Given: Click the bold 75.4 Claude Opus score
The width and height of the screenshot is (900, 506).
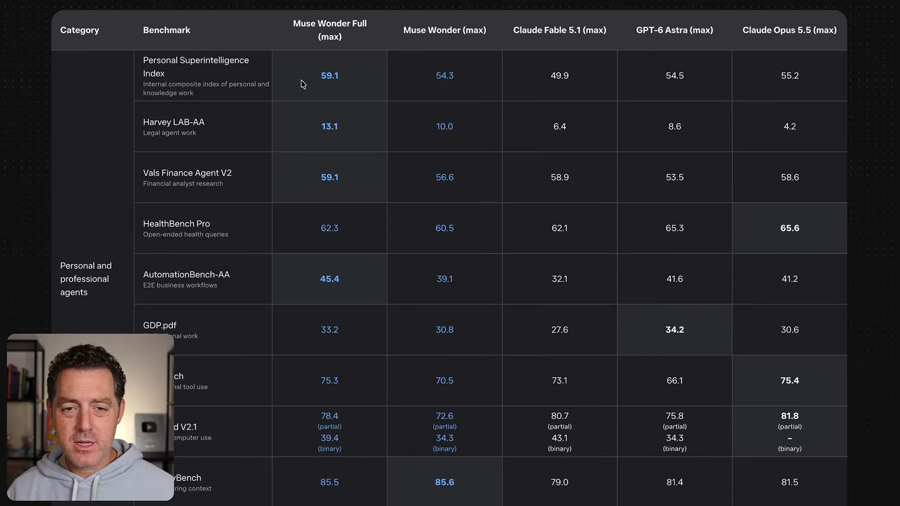Looking at the screenshot, I should click(x=790, y=381).
